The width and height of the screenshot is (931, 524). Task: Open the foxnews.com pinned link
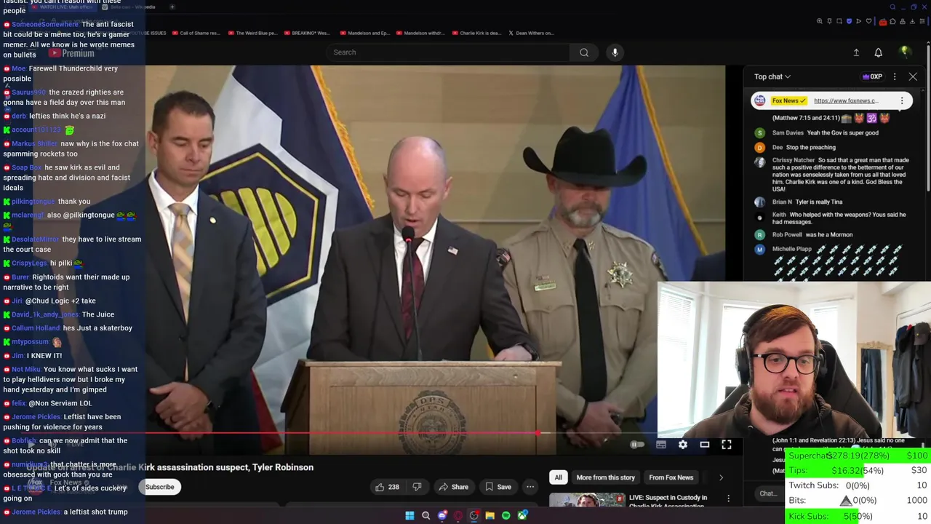(x=846, y=100)
